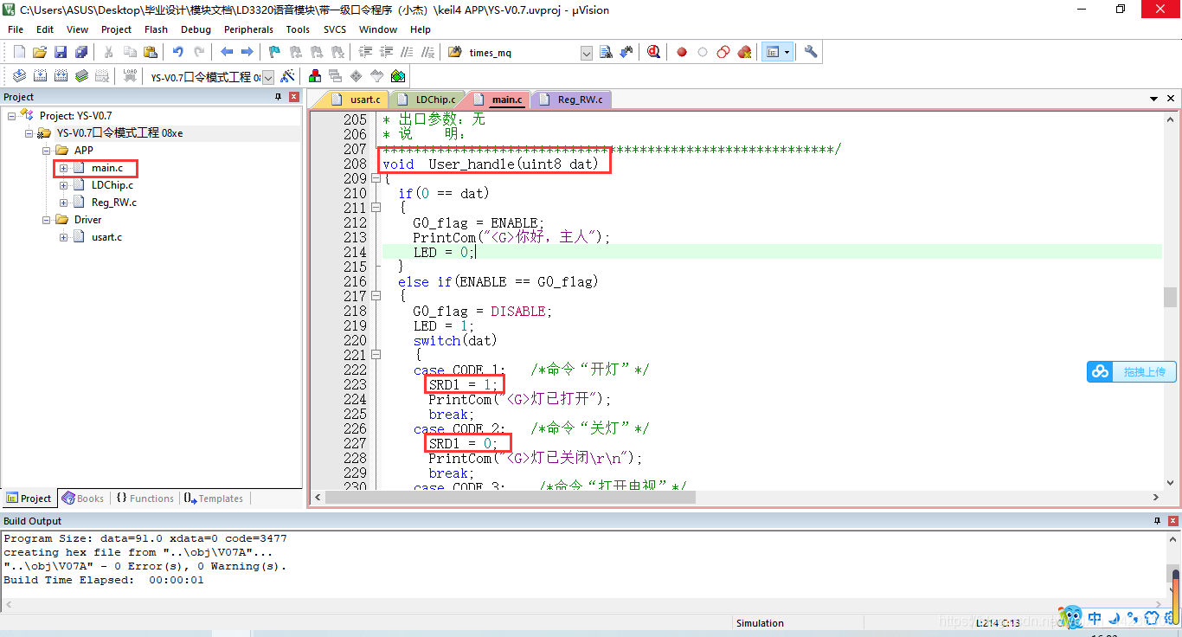Open the Manage Project Items icon
Viewport: 1182px width, 637px height.
pyautogui.click(x=314, y=76)
